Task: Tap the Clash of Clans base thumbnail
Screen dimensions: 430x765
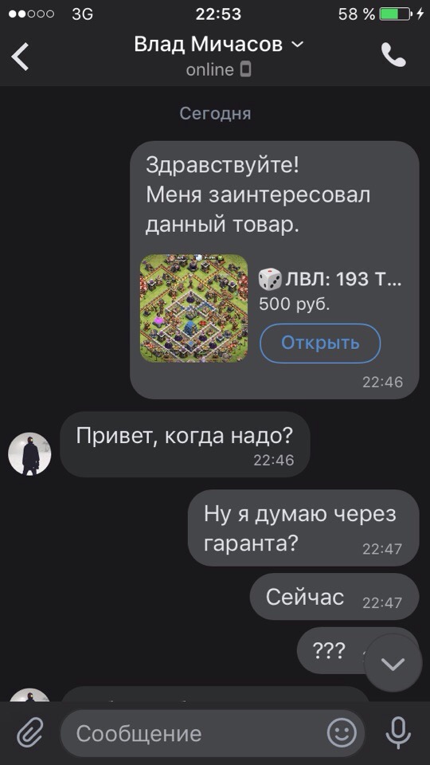Action: 193,308
